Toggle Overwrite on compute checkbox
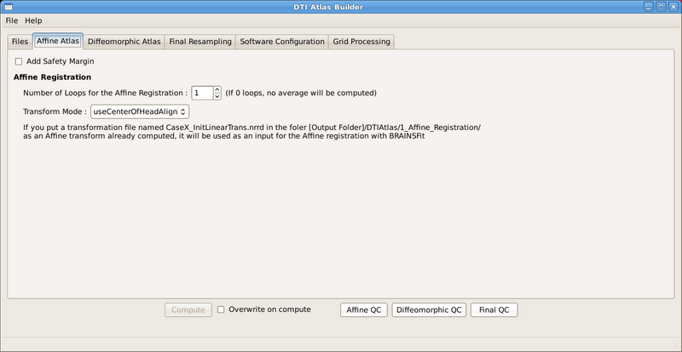This screenshot has width=682, height=352. coord(221,309)
